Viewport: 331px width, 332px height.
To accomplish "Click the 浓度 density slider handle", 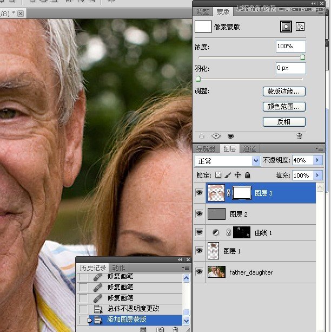I will pos(302,57).
